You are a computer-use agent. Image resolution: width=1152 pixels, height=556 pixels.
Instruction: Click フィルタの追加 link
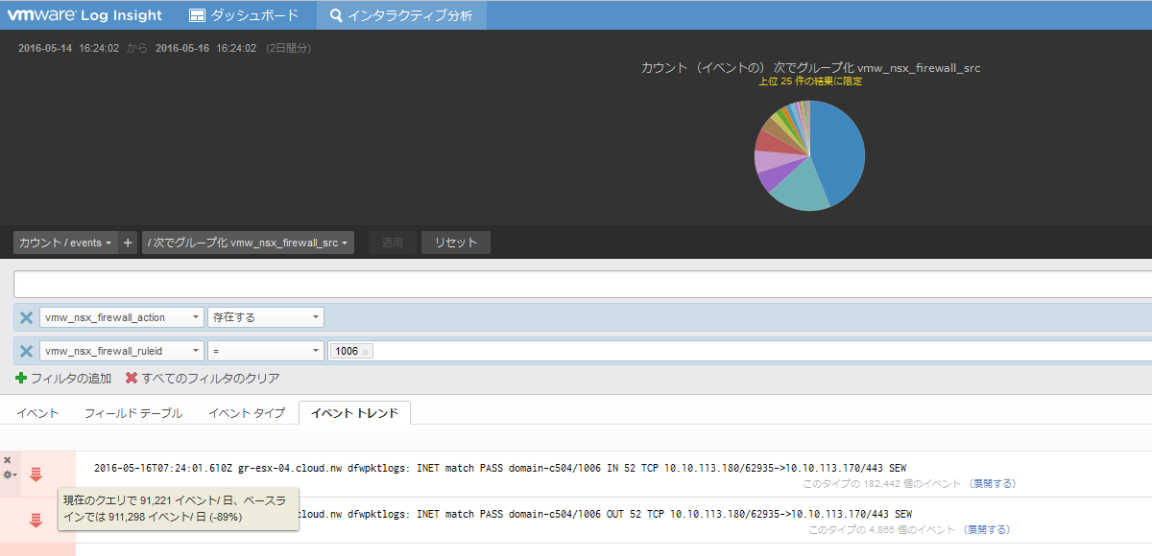coord(63,379)
